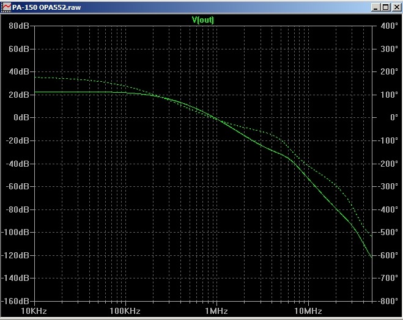Click the -600° phase axis label
The height and width of the screenshot is (320, 403).
tap(388, 255)
